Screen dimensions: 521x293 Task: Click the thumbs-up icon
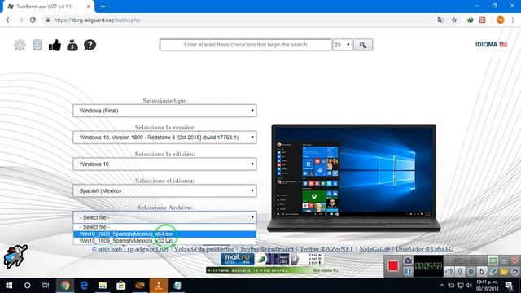[x=55, y=45]
